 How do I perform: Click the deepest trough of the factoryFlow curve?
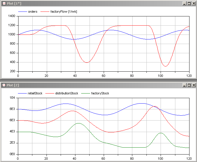165,66
